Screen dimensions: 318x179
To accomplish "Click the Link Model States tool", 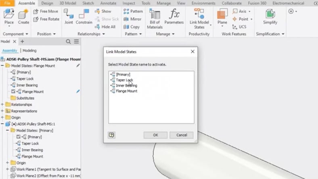I will pyautogui.click(x=199, y=19).
